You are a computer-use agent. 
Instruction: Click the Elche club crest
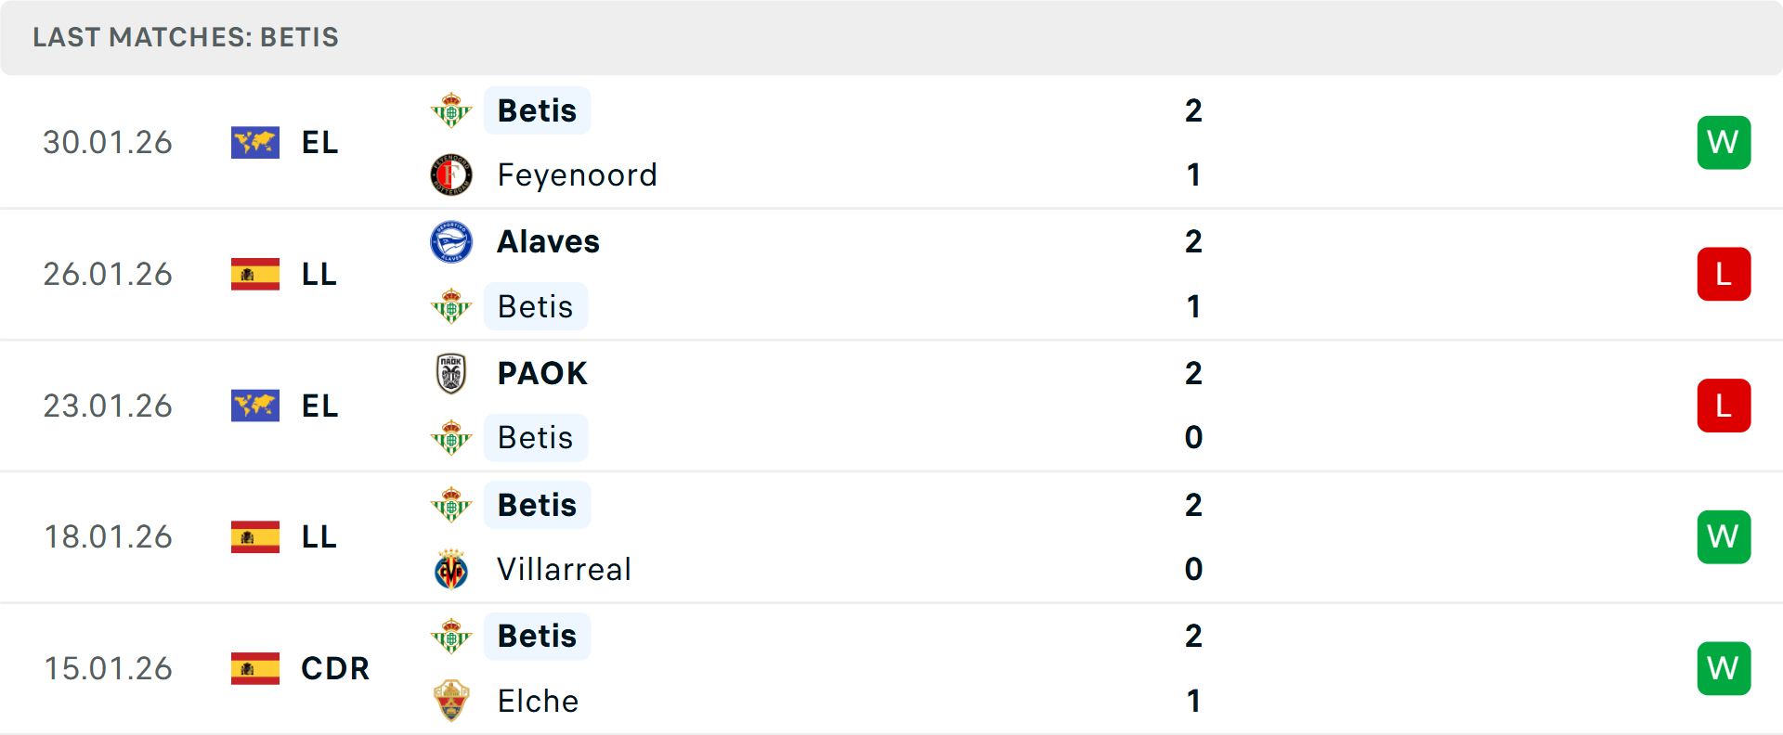coord(451,701)
